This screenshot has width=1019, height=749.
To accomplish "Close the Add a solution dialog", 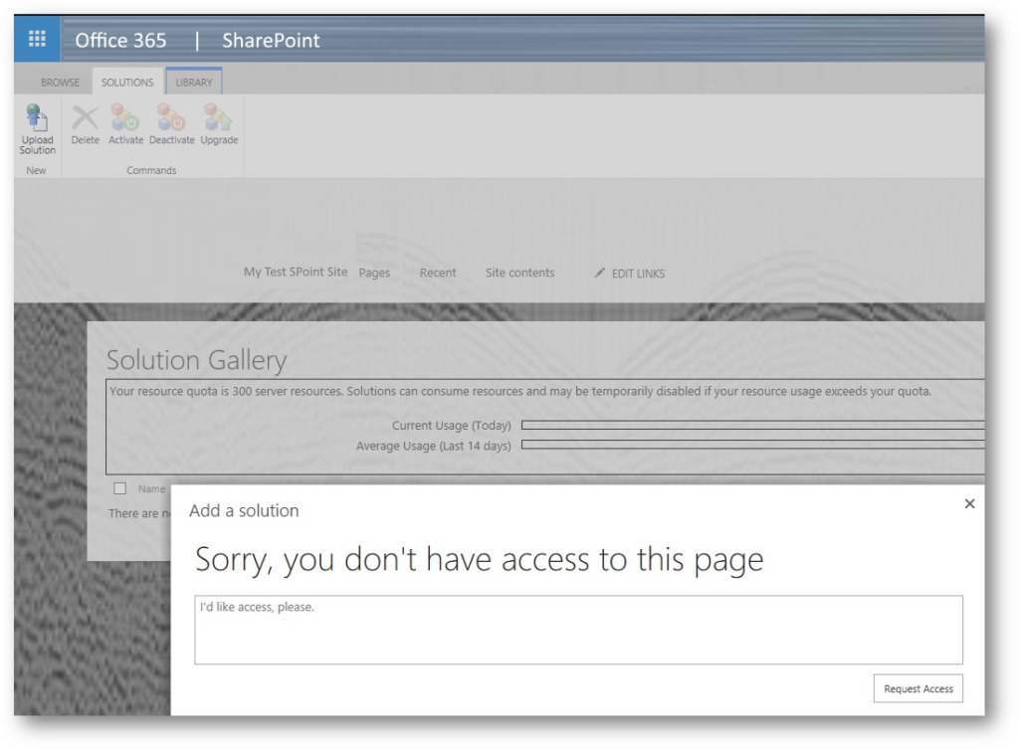I will click(970, 504).
